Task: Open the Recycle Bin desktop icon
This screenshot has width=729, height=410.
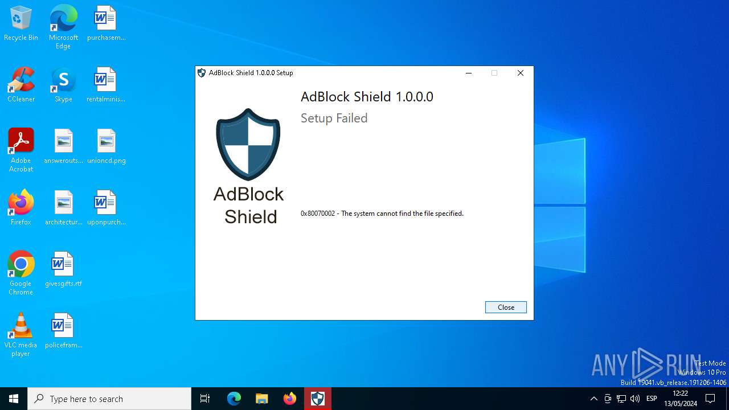Action: point(21,24)
